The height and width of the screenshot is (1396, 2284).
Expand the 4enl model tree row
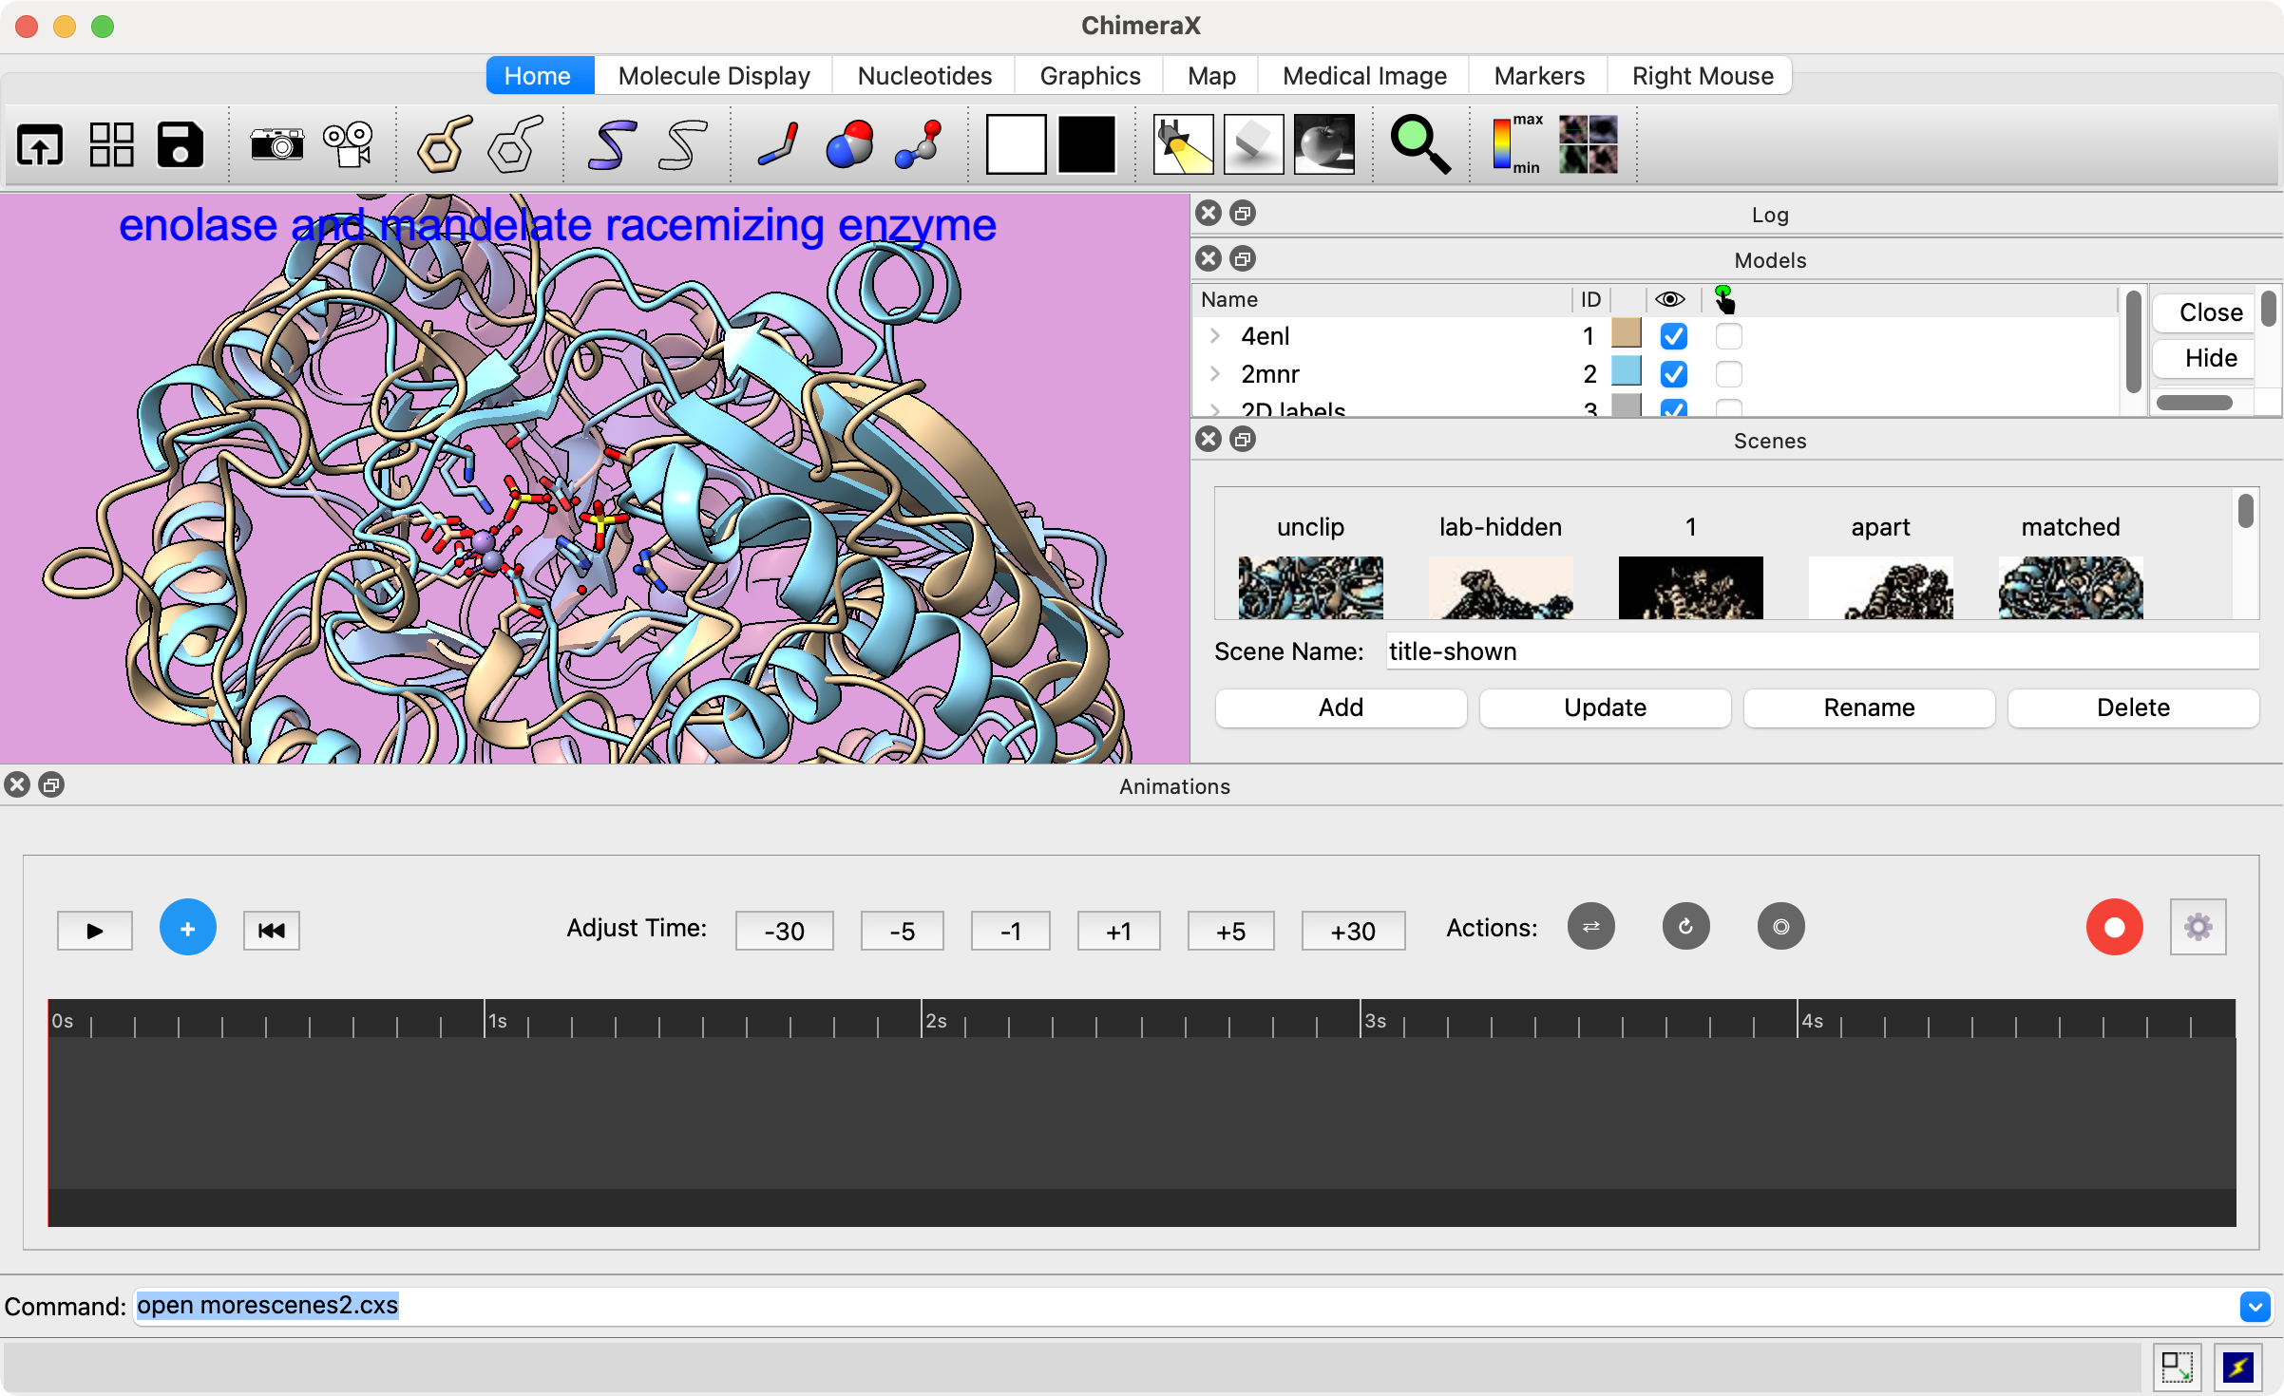pos(1214,336)
